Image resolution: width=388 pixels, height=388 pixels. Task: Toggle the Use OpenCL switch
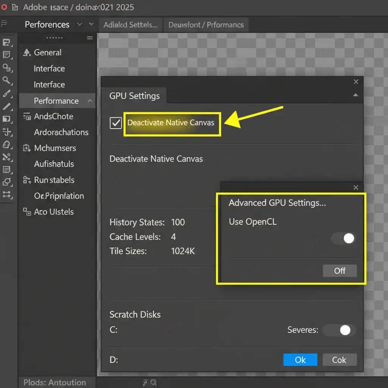344,238
